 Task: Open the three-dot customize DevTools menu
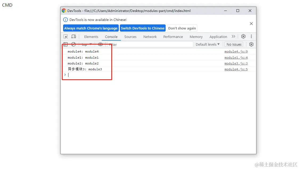pyautogui.click(x=251, y=36)
